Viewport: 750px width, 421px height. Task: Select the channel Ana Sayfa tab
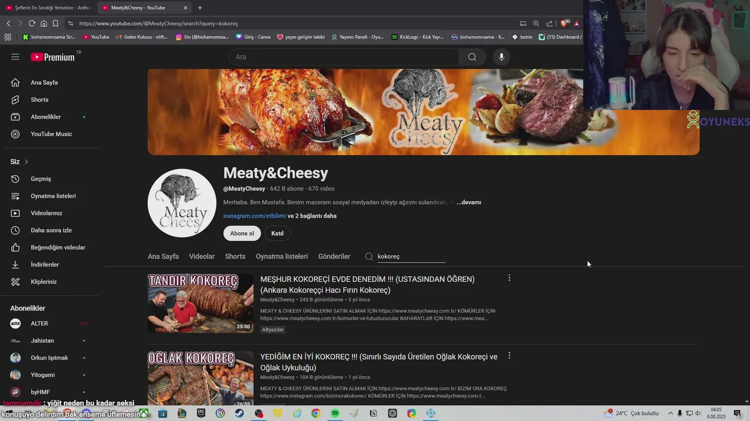pos(163,257)
